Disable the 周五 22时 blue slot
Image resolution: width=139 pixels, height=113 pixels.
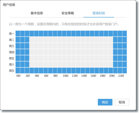120,58
